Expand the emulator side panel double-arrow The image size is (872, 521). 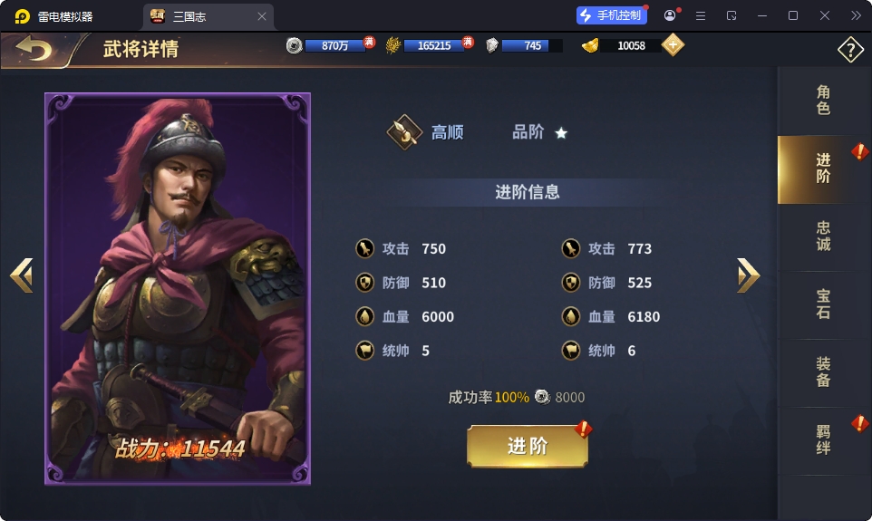point(856,15)
